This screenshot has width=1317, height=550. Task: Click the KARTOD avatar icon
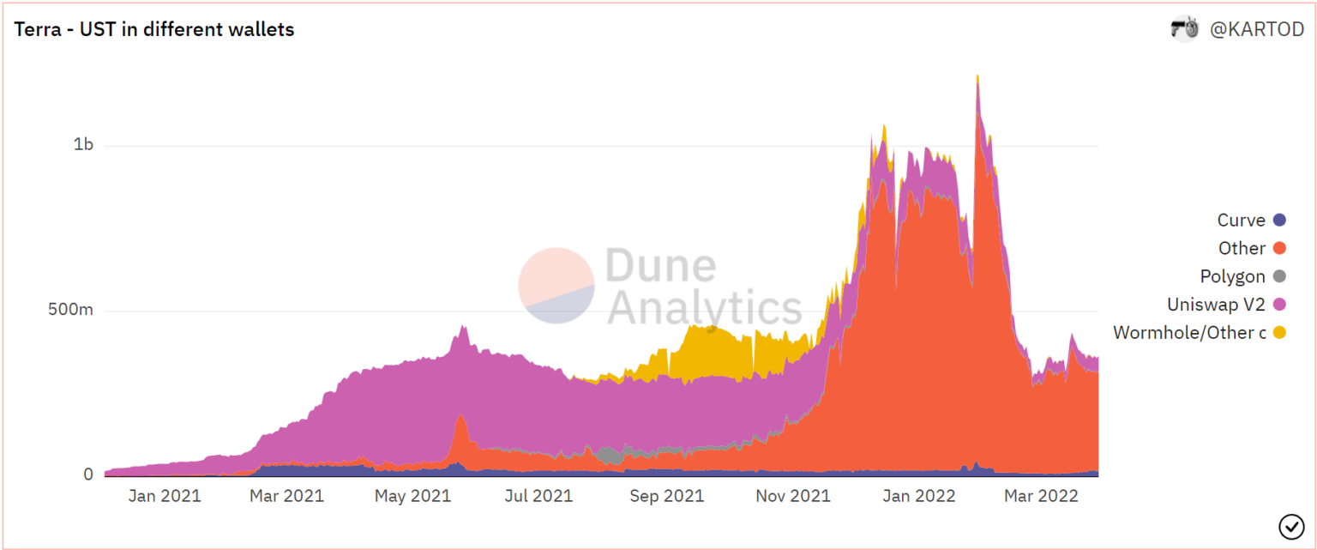1185,29
